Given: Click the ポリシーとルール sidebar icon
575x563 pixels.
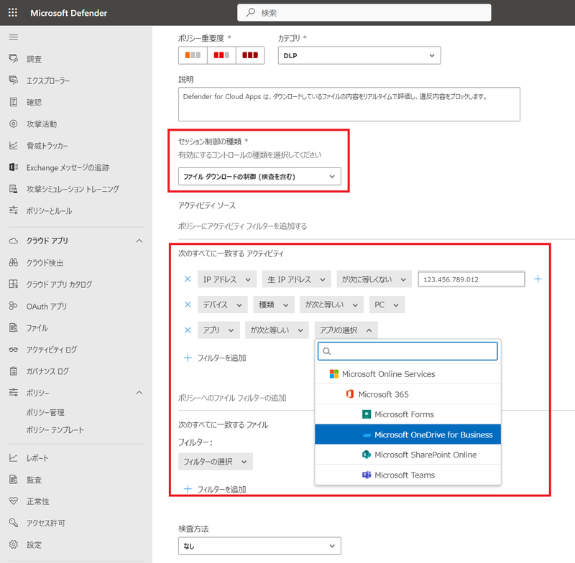Looking at the screenshot, I should coord(14,210).
